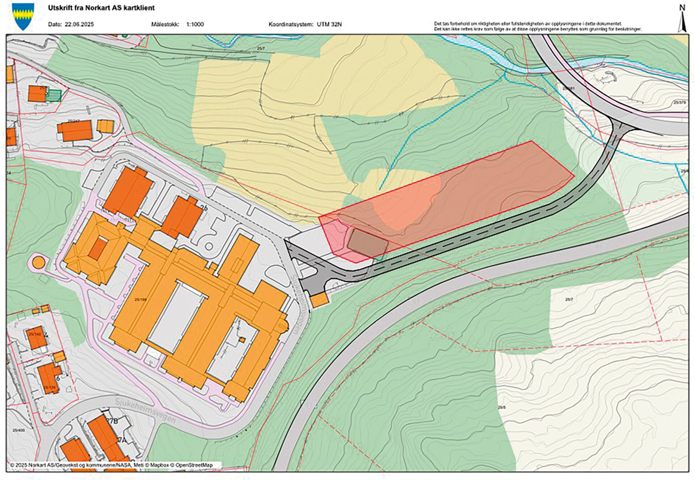Image resolution: width=695 pixels, height=480 pixels.
Task: Click the small green building in the top-left
Action: tap(54, 96)
